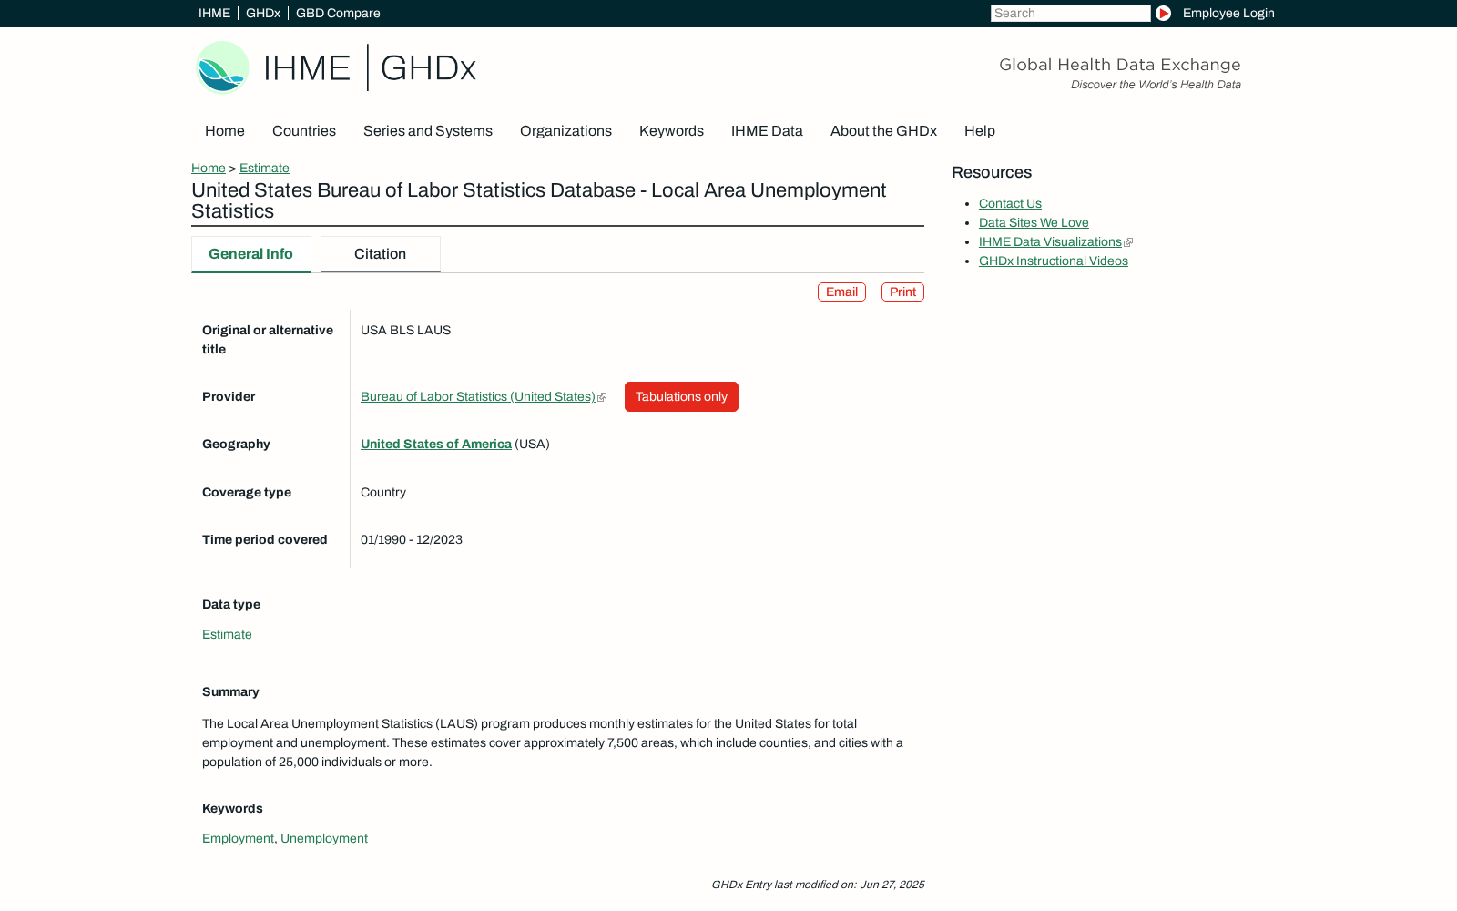Open the Organizations menu item

click(x=565, y=131)
